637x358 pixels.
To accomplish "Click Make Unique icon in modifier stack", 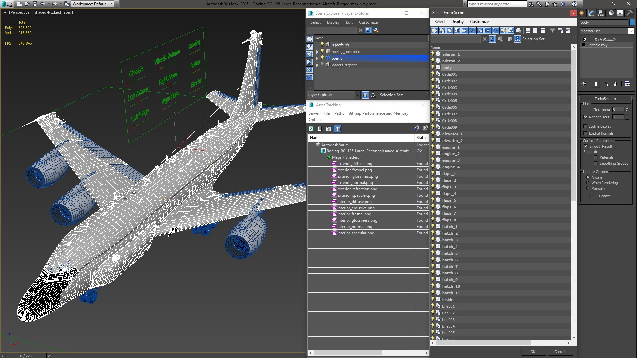I will click(607, 84).
